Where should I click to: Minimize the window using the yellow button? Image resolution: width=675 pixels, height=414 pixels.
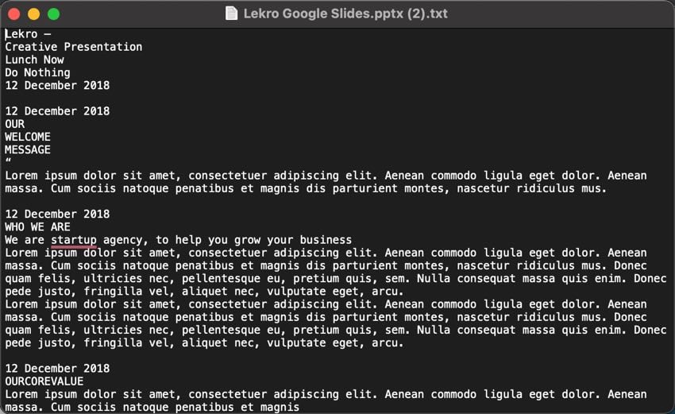33,14
